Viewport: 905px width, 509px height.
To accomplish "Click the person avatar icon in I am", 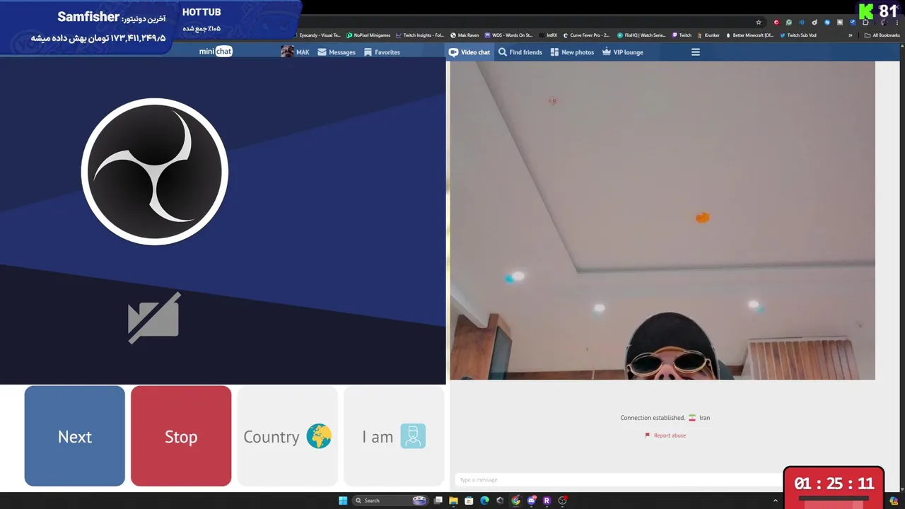I will pyautogui.click(x=413, y=436).
